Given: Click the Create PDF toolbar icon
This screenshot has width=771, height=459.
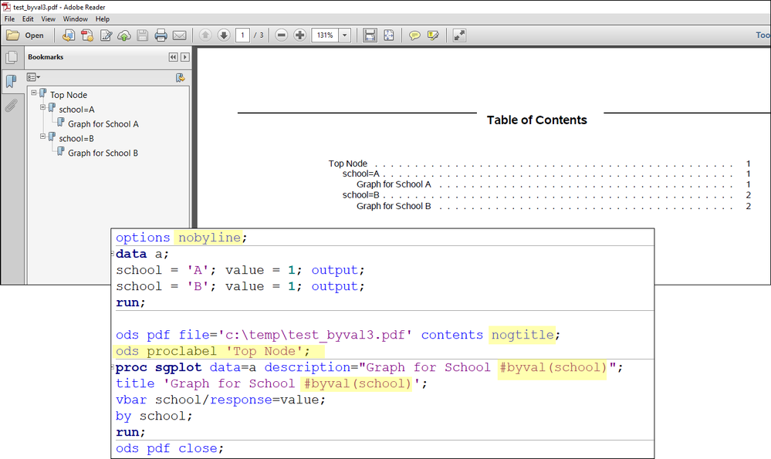Looking at the screenshot, I should tap(87, 35).
